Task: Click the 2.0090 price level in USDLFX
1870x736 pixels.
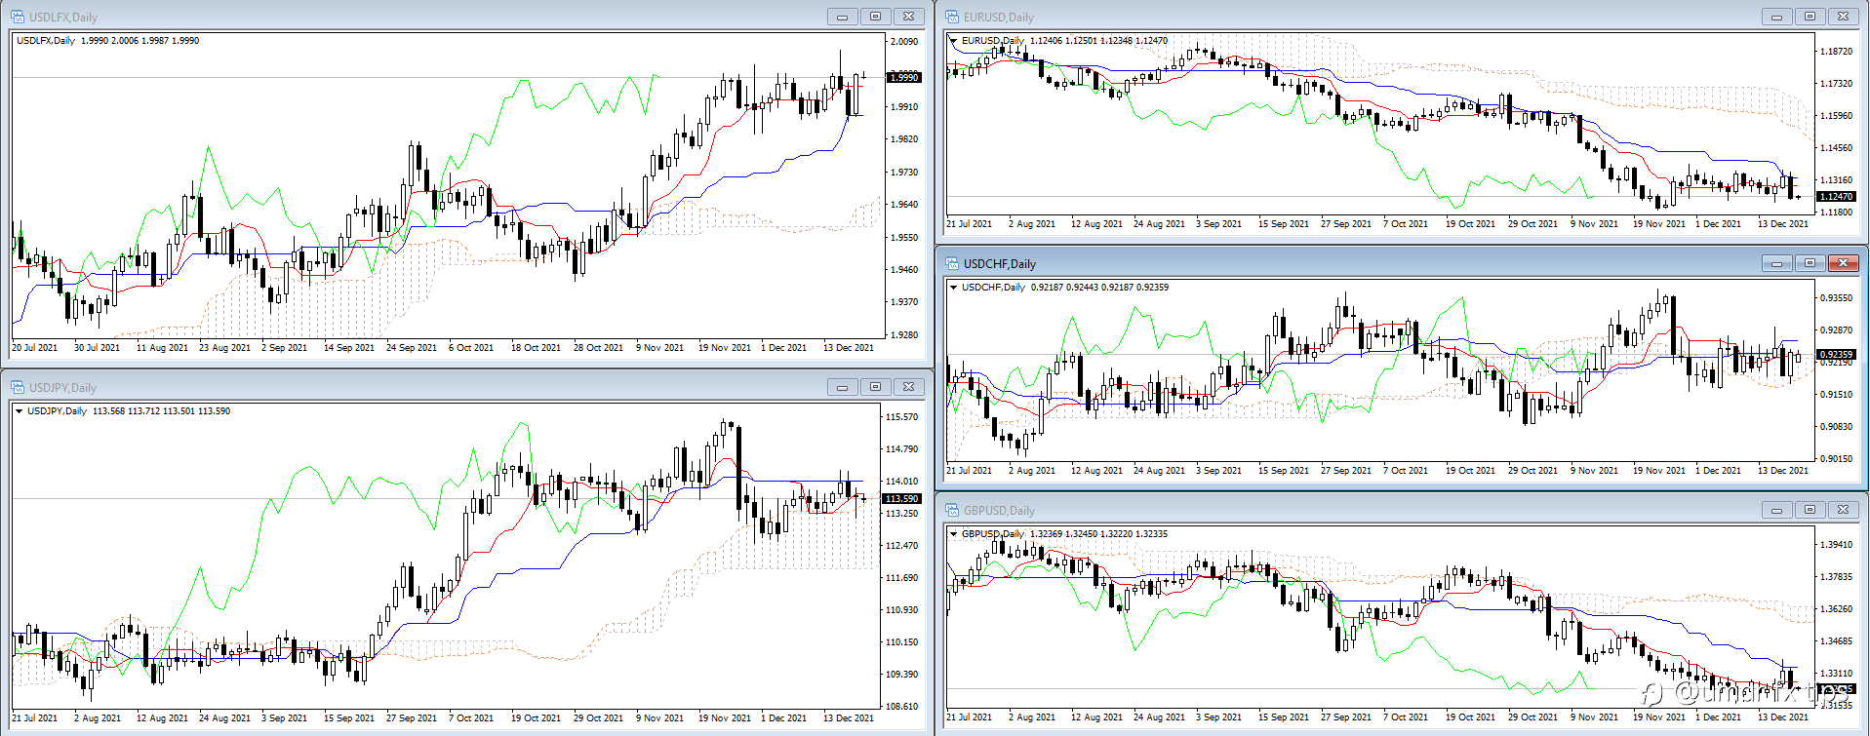Action: (904, 41)
